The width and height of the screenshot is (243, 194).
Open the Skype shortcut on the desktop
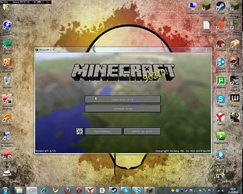[221, 99]
